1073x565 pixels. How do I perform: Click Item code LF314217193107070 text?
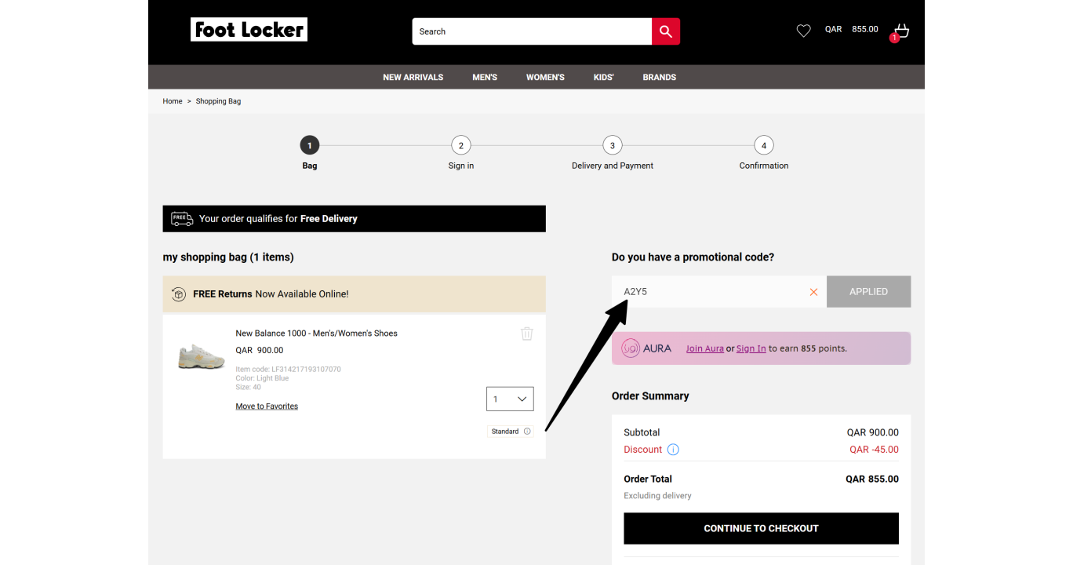(x=288, y=369)
